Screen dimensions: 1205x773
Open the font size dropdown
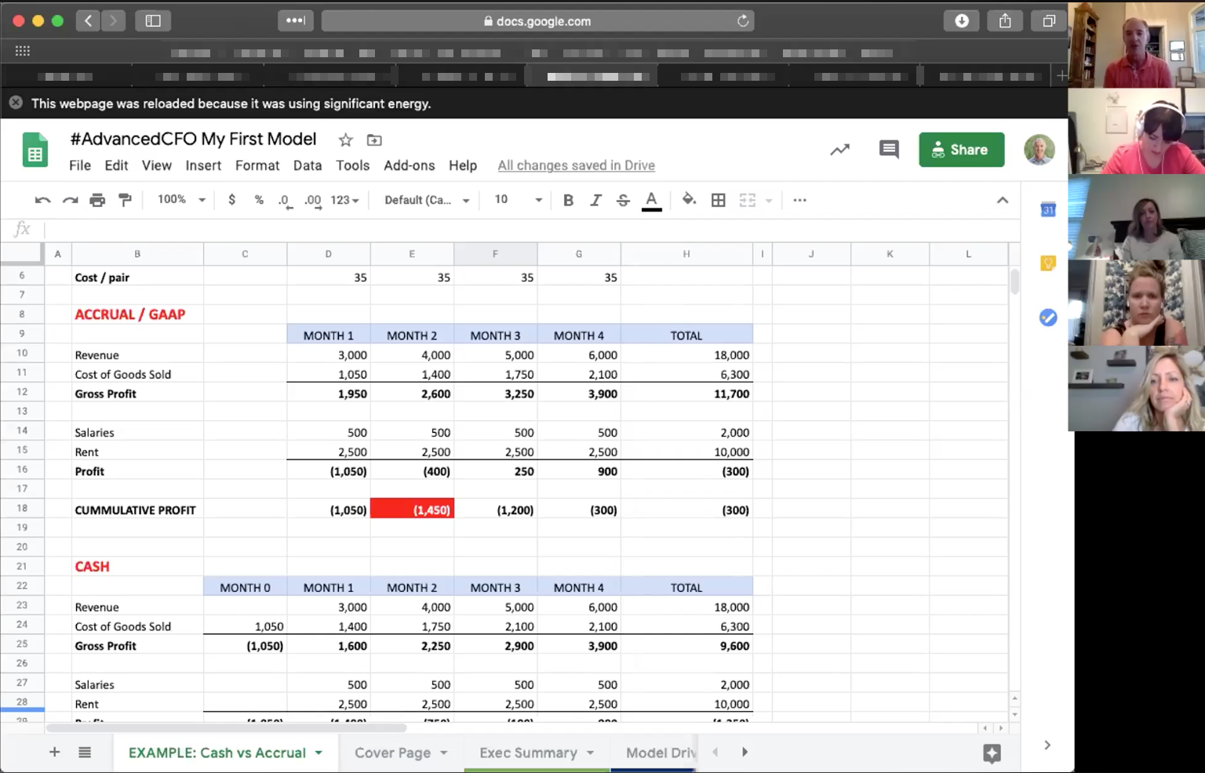[x=515, y=199]
